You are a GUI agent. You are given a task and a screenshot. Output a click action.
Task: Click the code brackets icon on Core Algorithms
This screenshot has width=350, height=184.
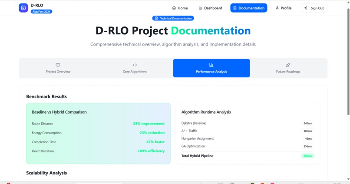[135, 65]
